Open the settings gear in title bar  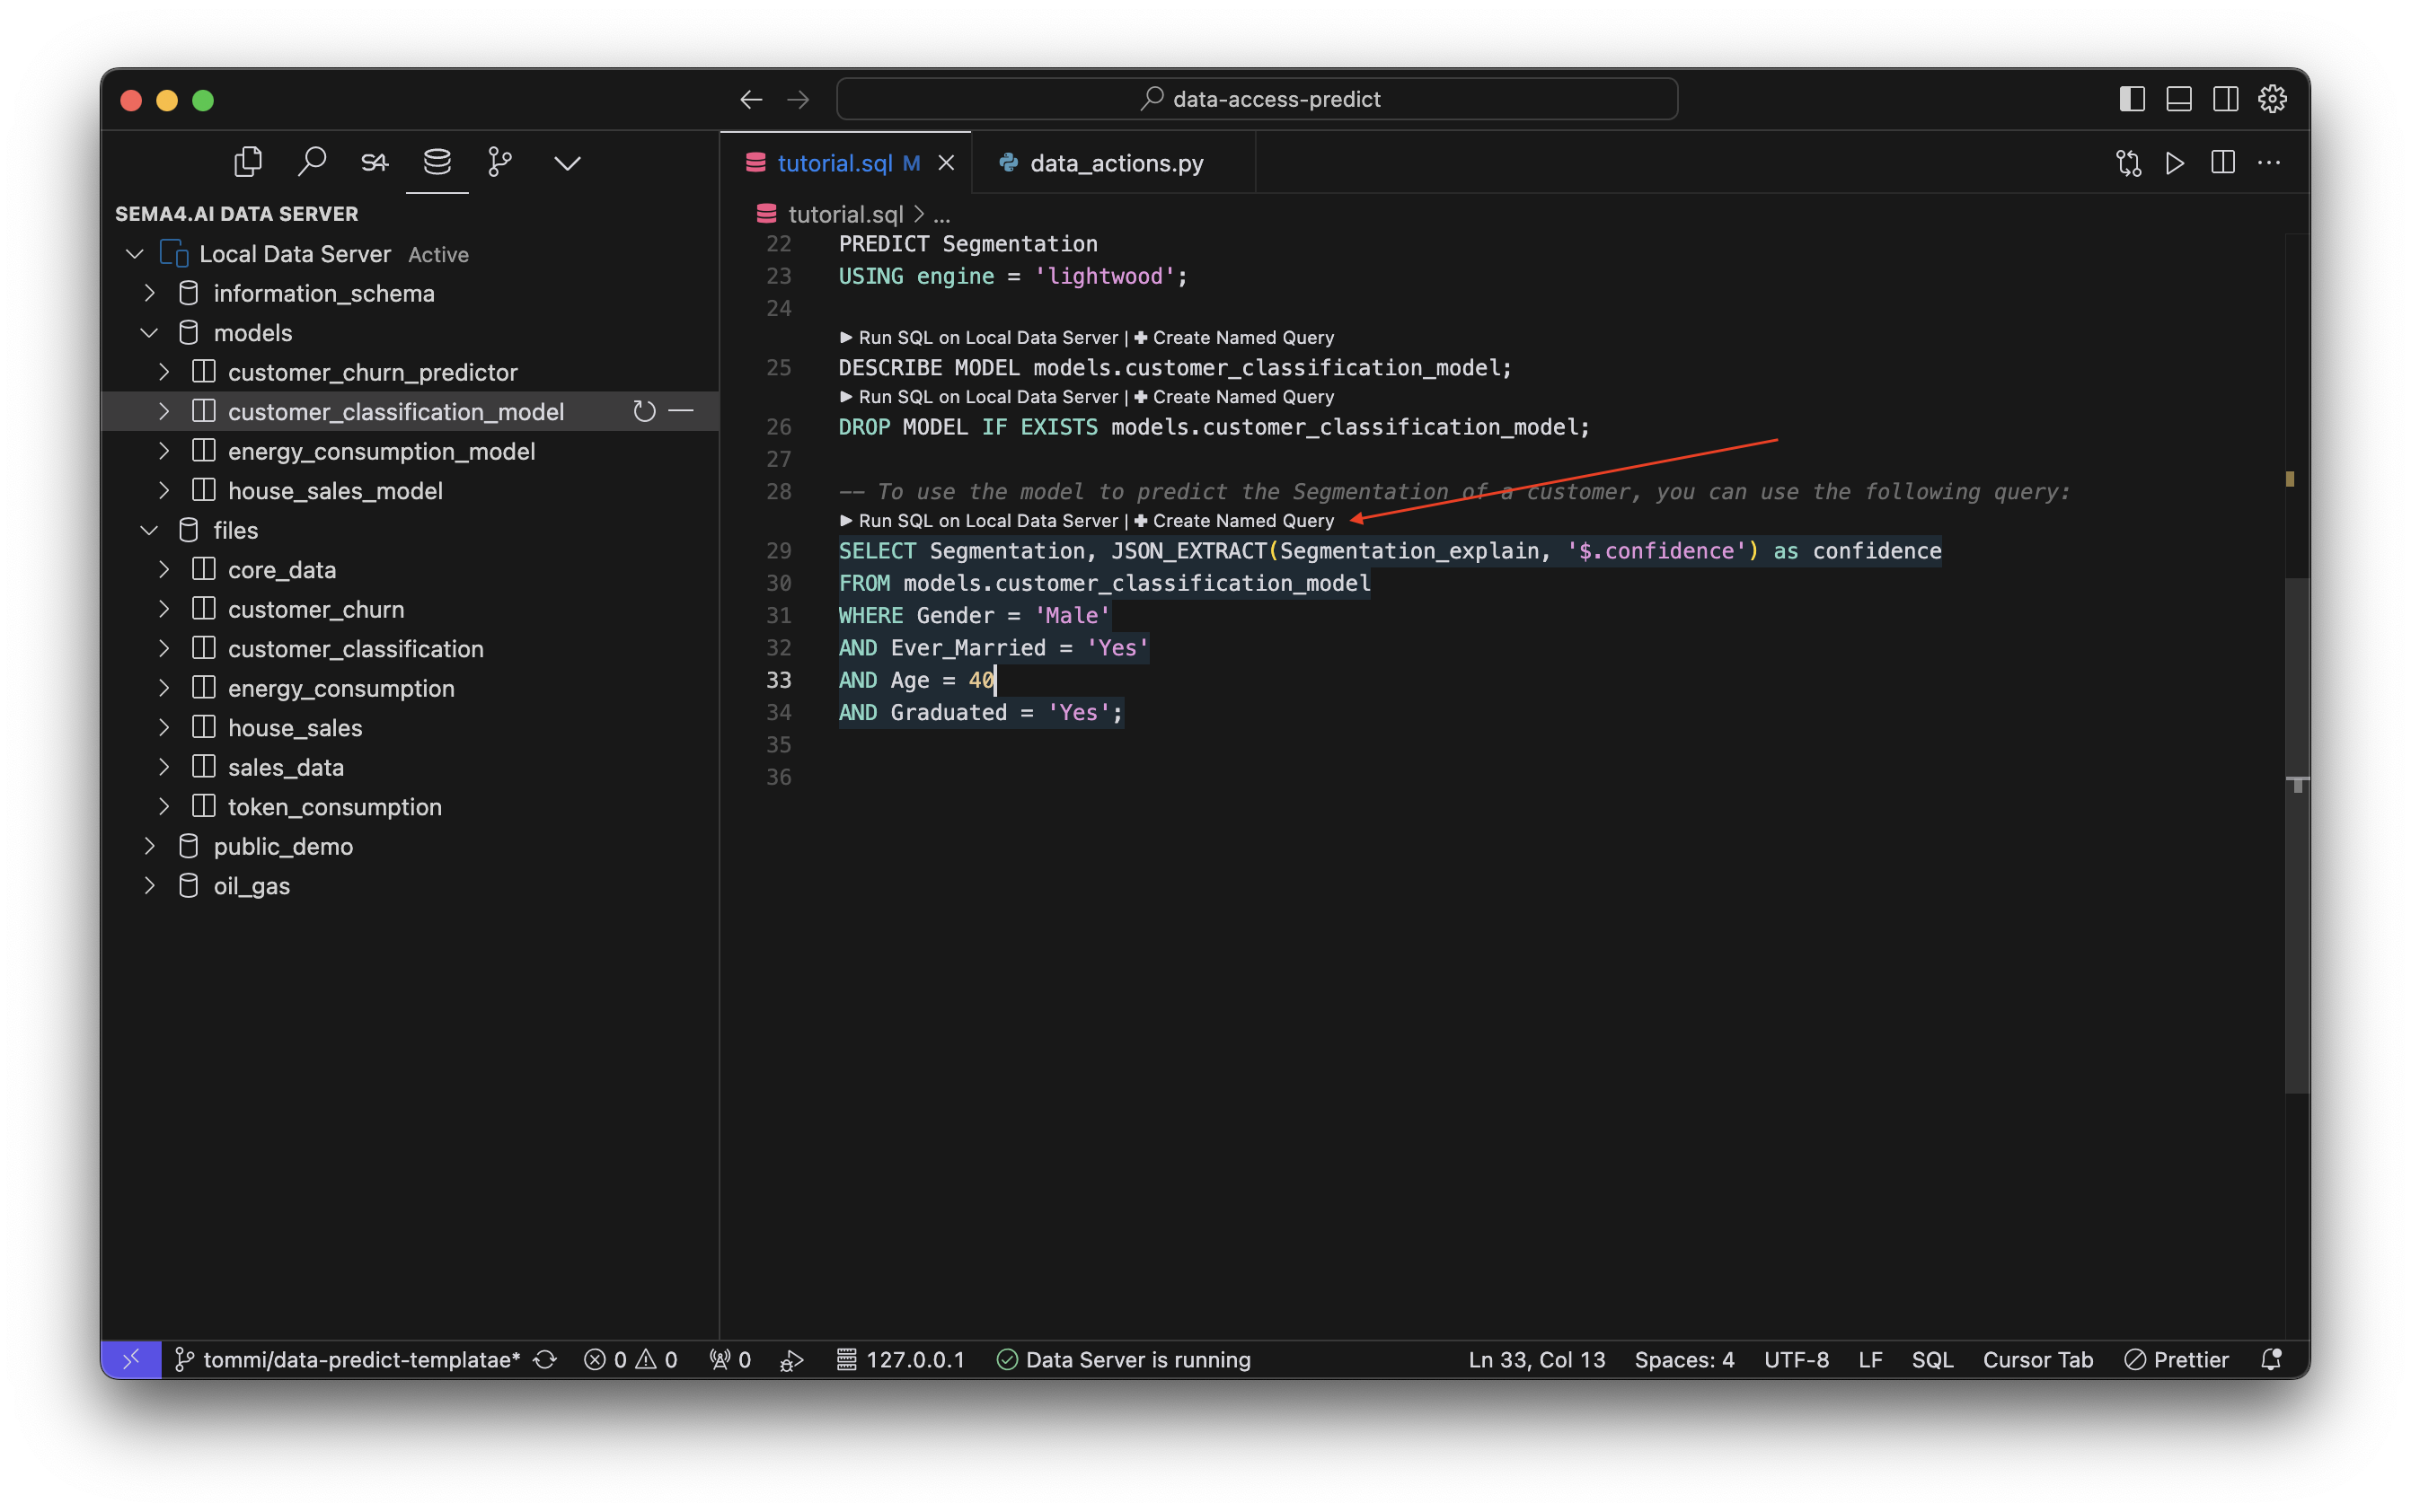pyautogui.click(x=2272, y=99)
